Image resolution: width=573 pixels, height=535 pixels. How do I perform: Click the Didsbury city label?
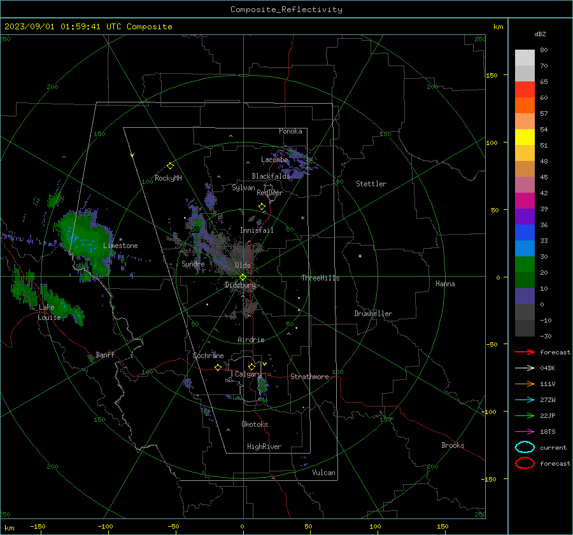coord(240,285)
